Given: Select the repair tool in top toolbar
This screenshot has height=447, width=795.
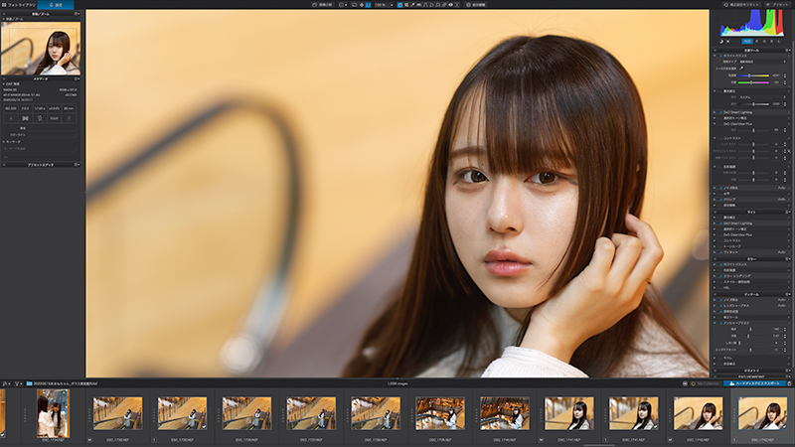Looking at the screenshot, I should [443, 5].
